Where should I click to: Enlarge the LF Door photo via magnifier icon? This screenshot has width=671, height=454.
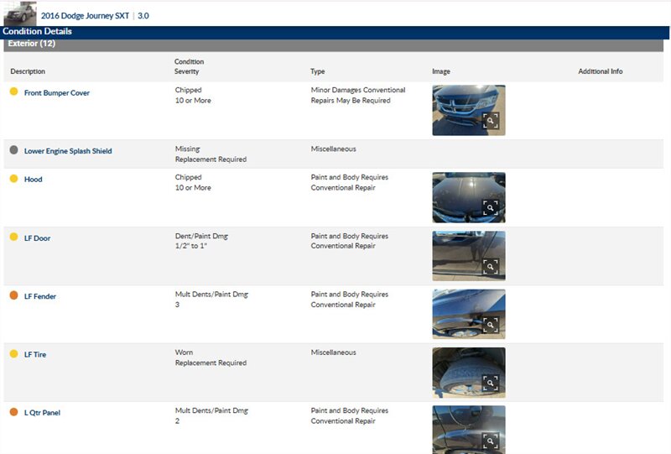tap(491, 266)
